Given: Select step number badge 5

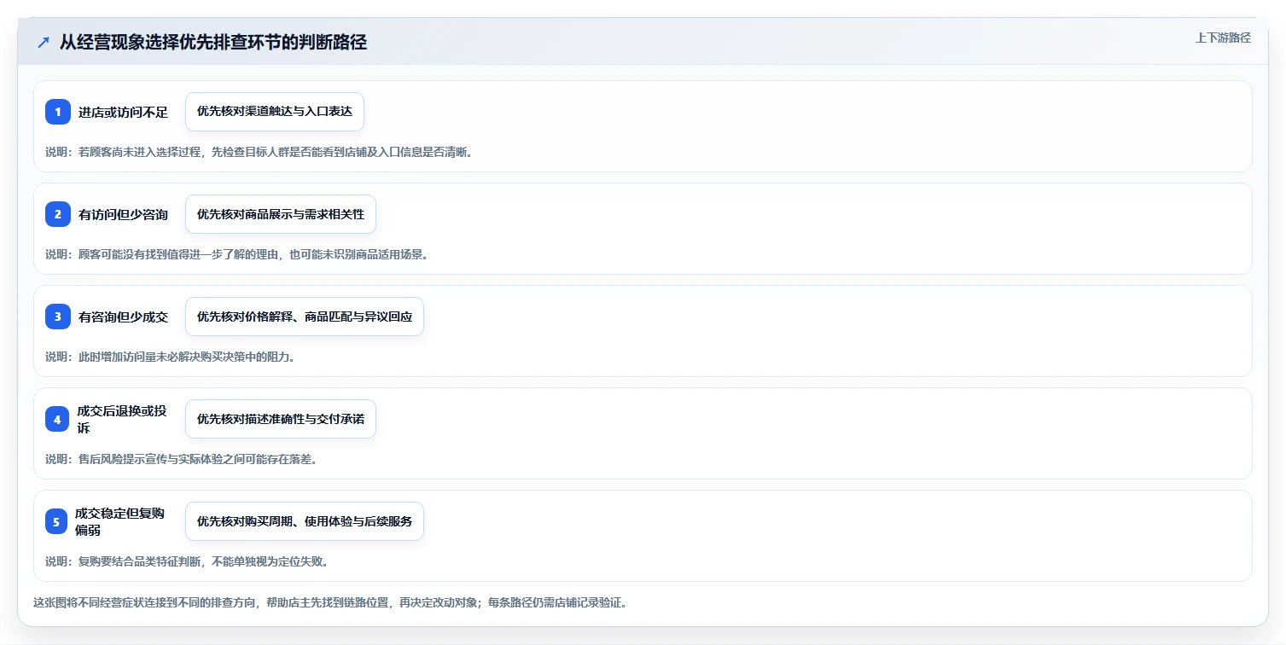Looking at the screenshot, I should point(56,521).
